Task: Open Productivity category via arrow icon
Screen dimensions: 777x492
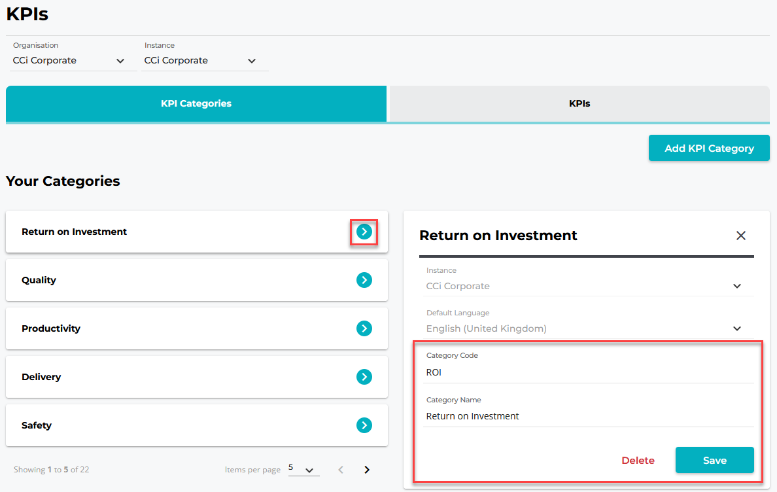Action: coord(364,328)
